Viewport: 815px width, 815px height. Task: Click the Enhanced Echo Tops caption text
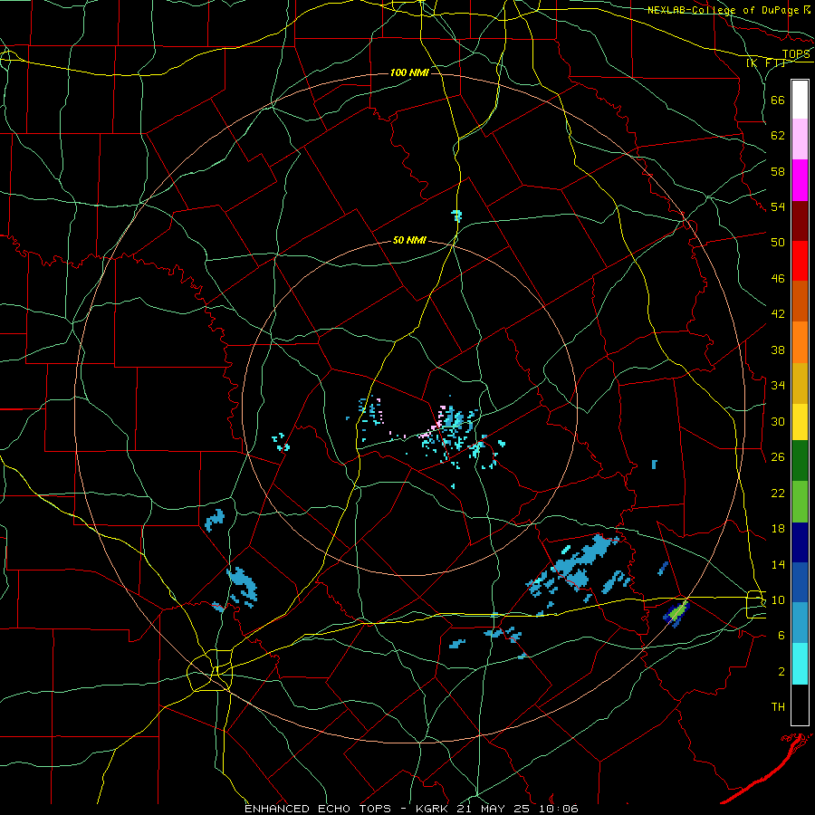point(411,809)
